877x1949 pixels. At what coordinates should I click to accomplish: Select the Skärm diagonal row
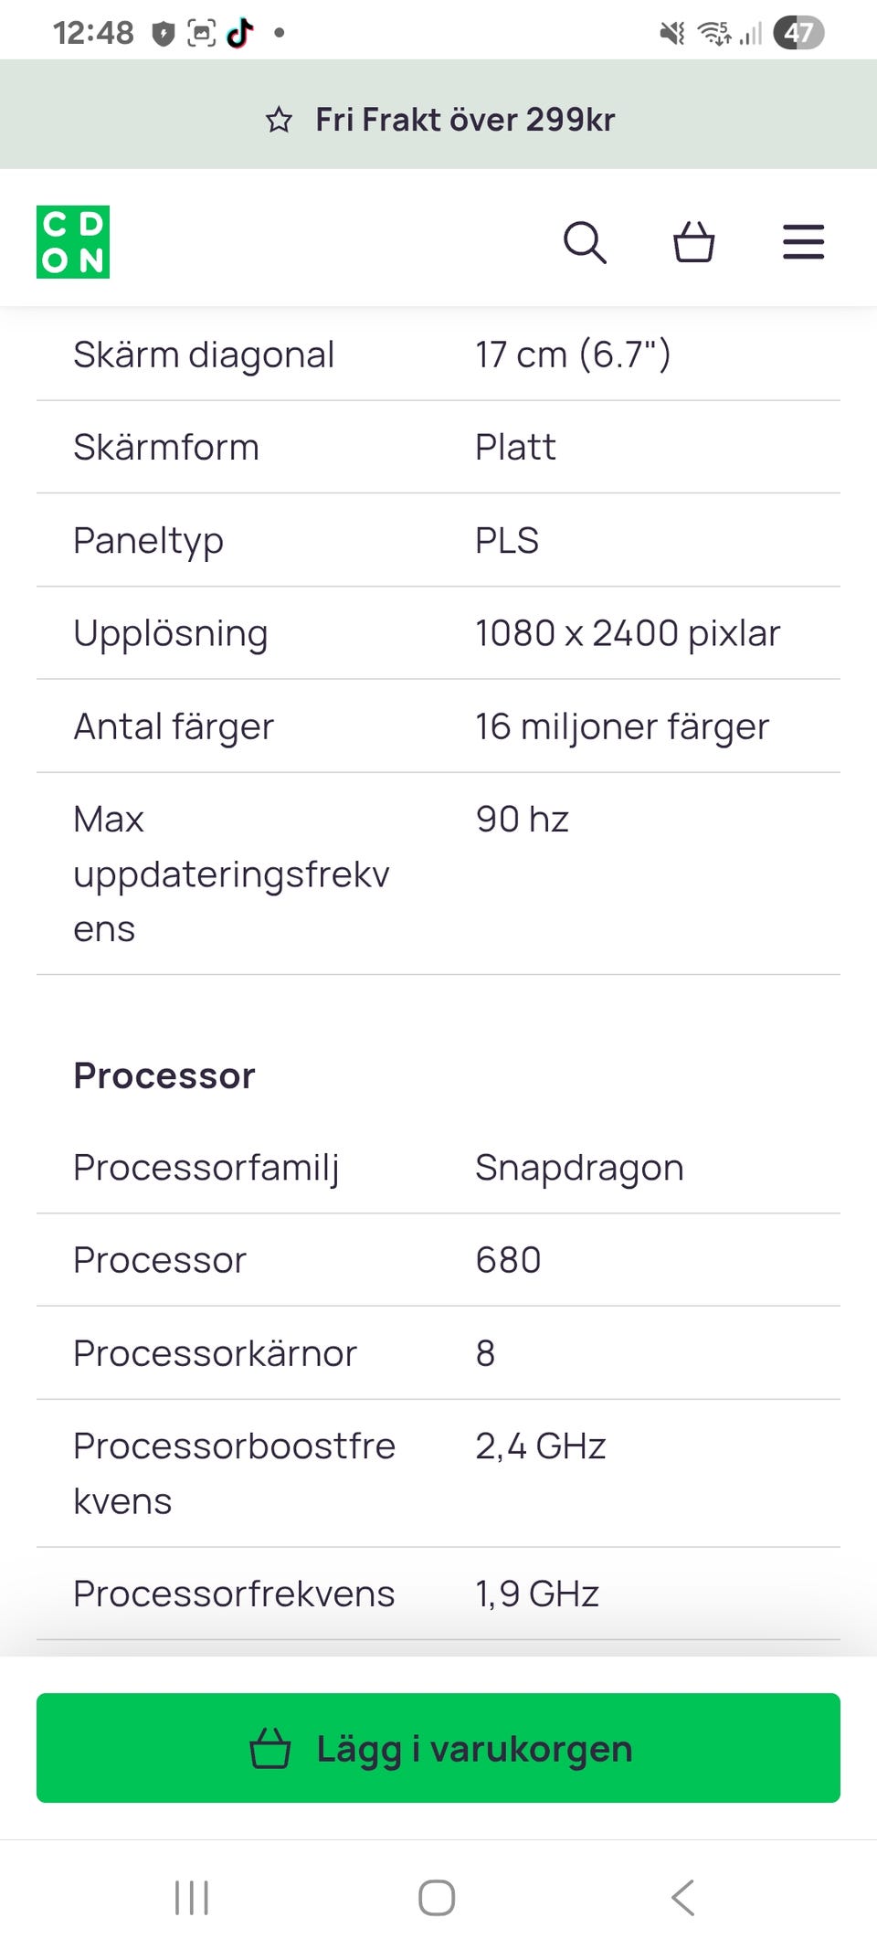[438, 355]
